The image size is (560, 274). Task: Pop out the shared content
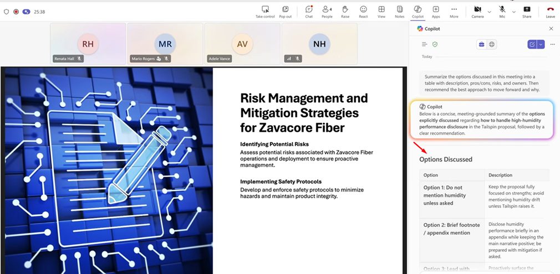point(285,11)
